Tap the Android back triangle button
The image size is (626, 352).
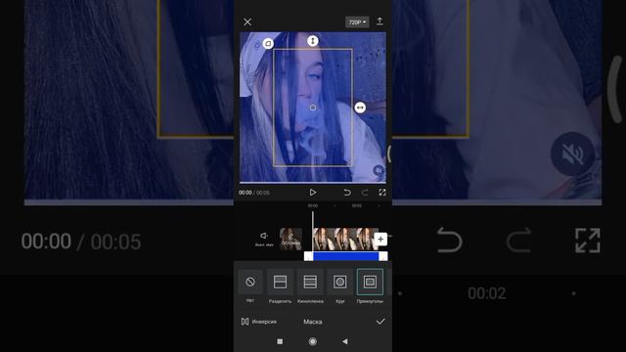pyautogui.click(x=345, y=341)
